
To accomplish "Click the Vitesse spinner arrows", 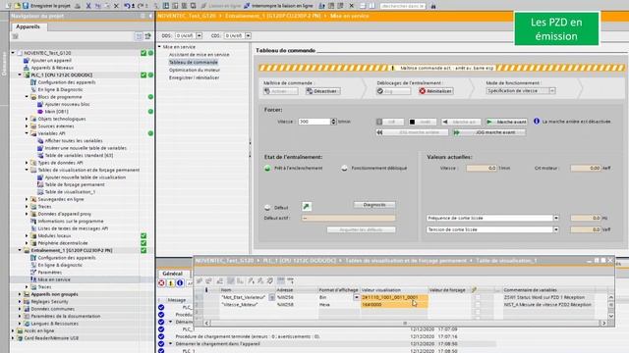I will [333, 122].
